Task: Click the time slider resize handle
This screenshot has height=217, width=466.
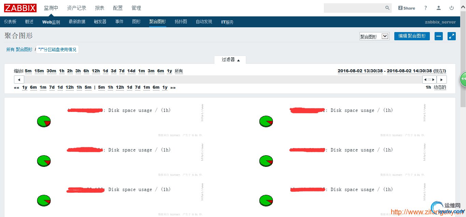Action: pos(429,79)
